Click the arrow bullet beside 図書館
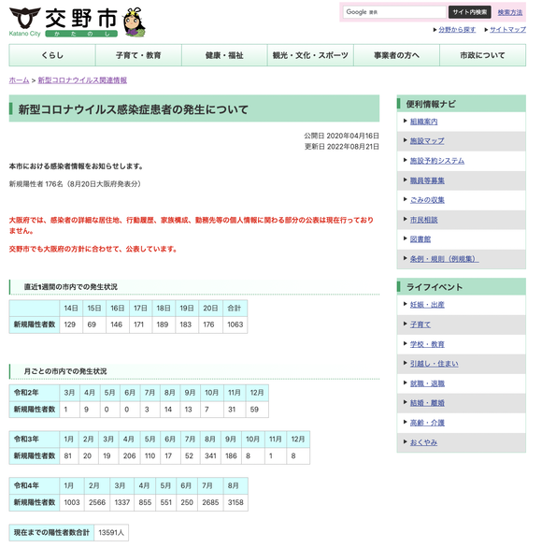The image size is (542, 548). point(406,238)
